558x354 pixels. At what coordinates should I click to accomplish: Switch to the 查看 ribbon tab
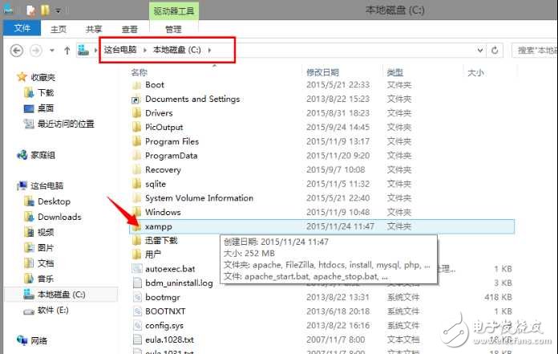131,29
